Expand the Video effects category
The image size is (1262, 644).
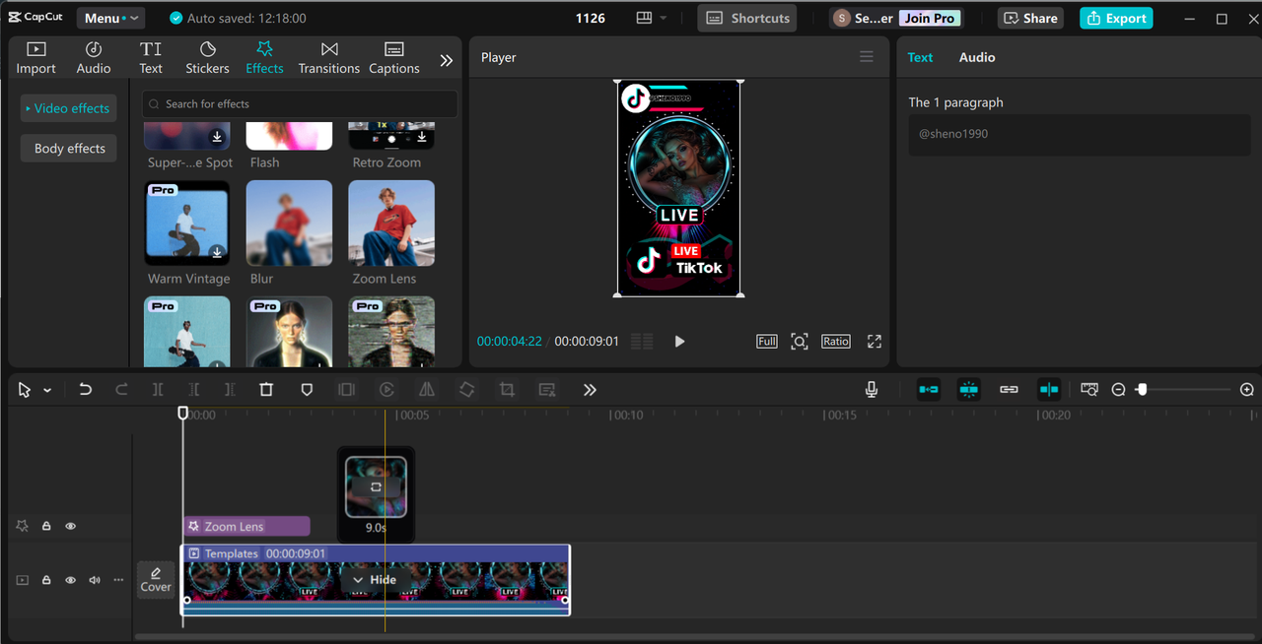pos(68,108)
